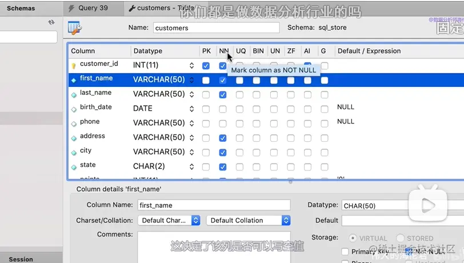Click the AI column header
Screen dimensions: 464x263
(307, 51)
